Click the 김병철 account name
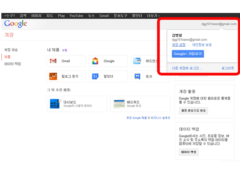 177,35
